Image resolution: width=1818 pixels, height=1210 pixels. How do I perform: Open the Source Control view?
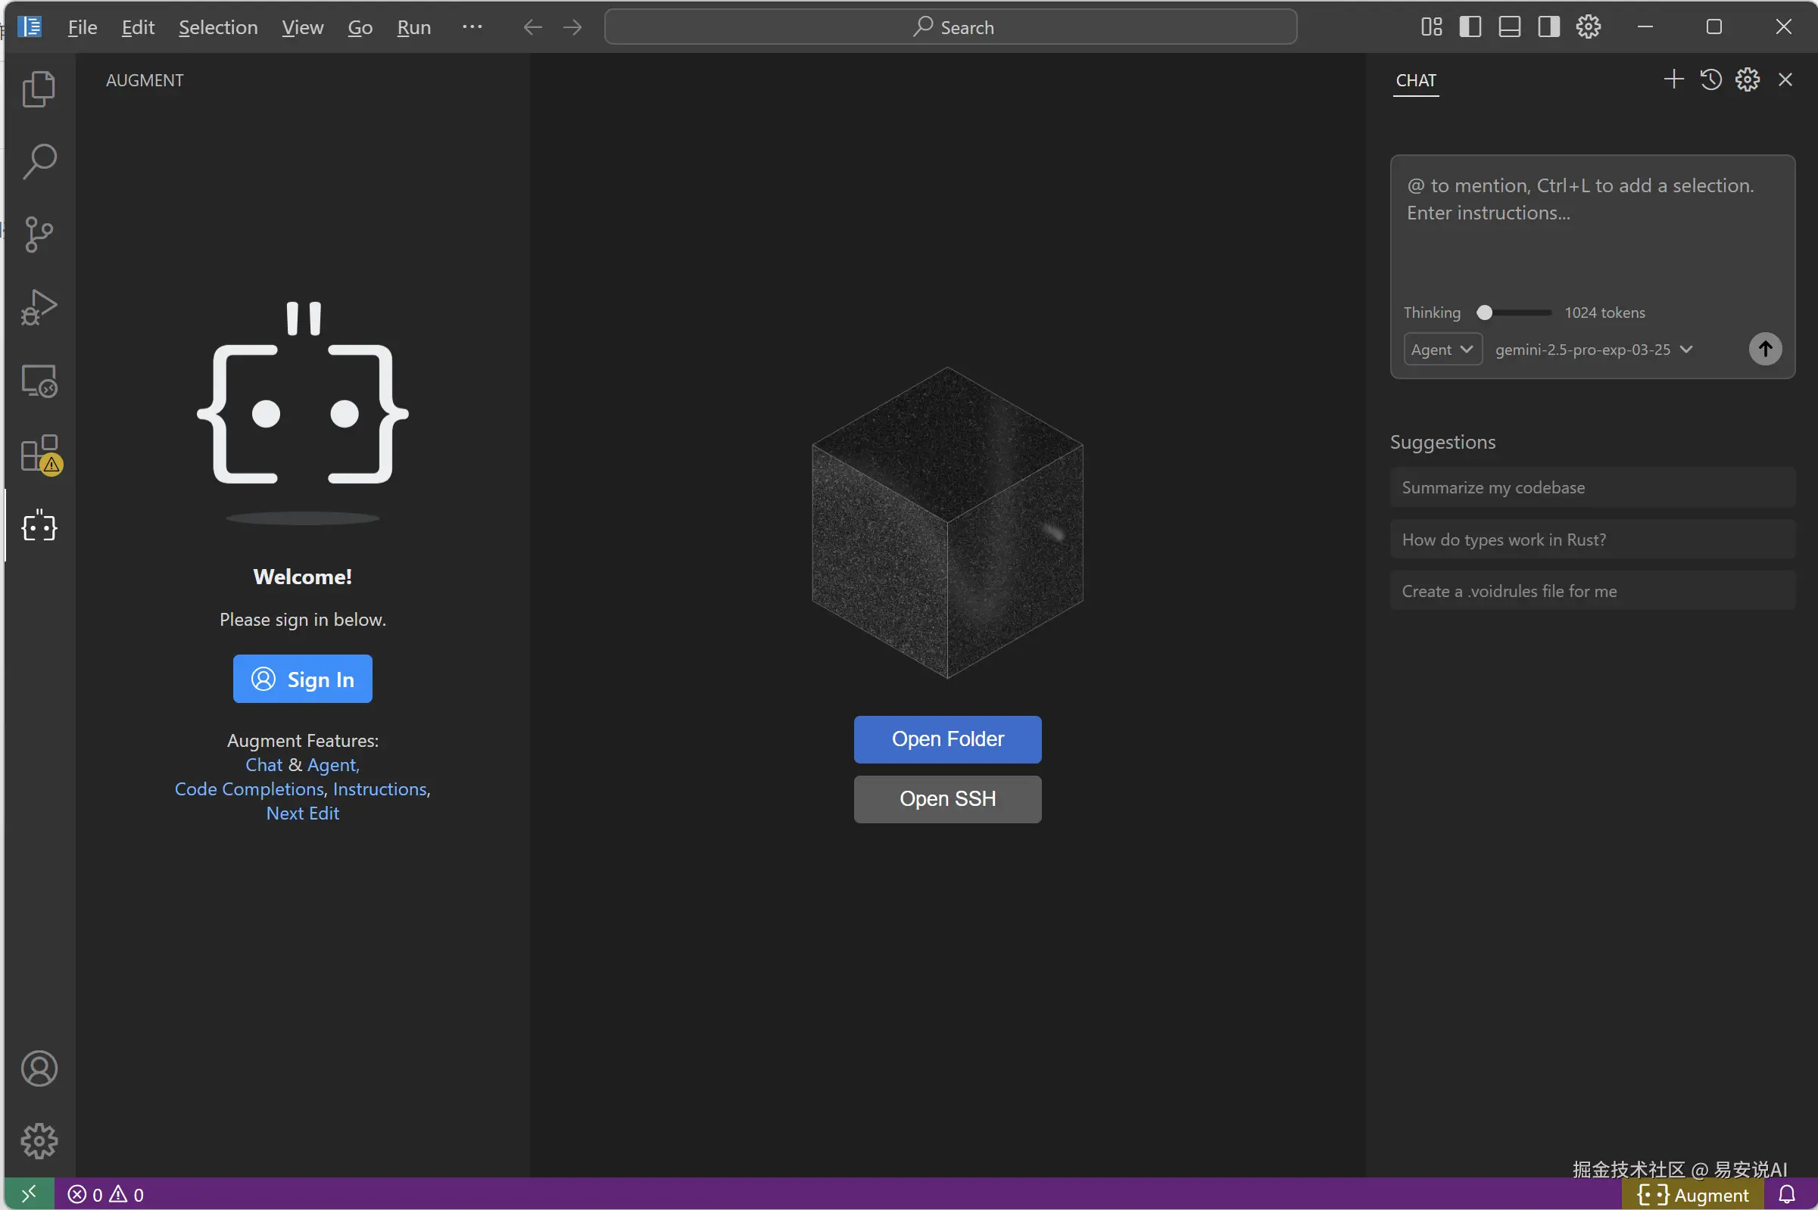[39, 234]
